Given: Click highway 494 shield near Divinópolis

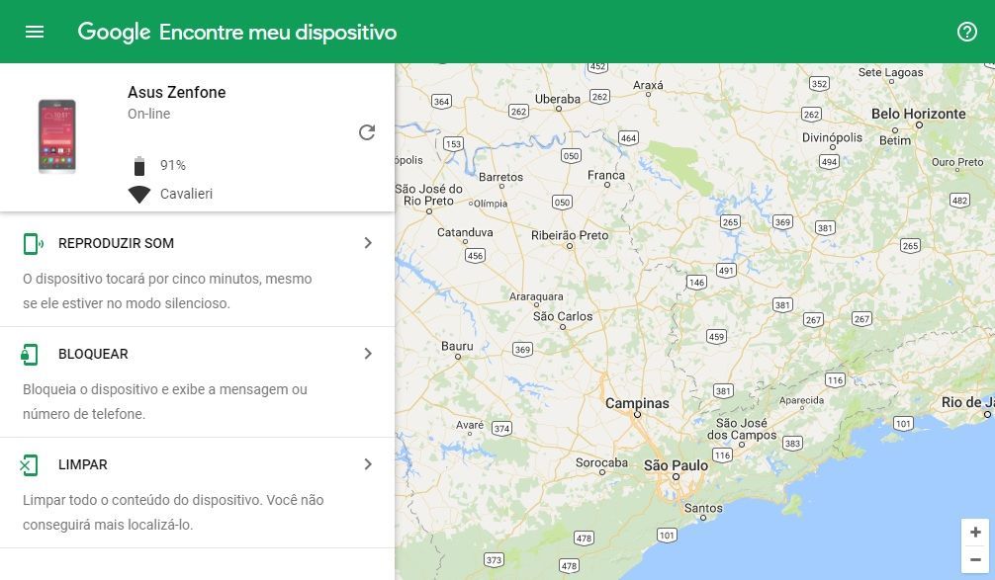Looking at the screenshot, I should point(829,162).
